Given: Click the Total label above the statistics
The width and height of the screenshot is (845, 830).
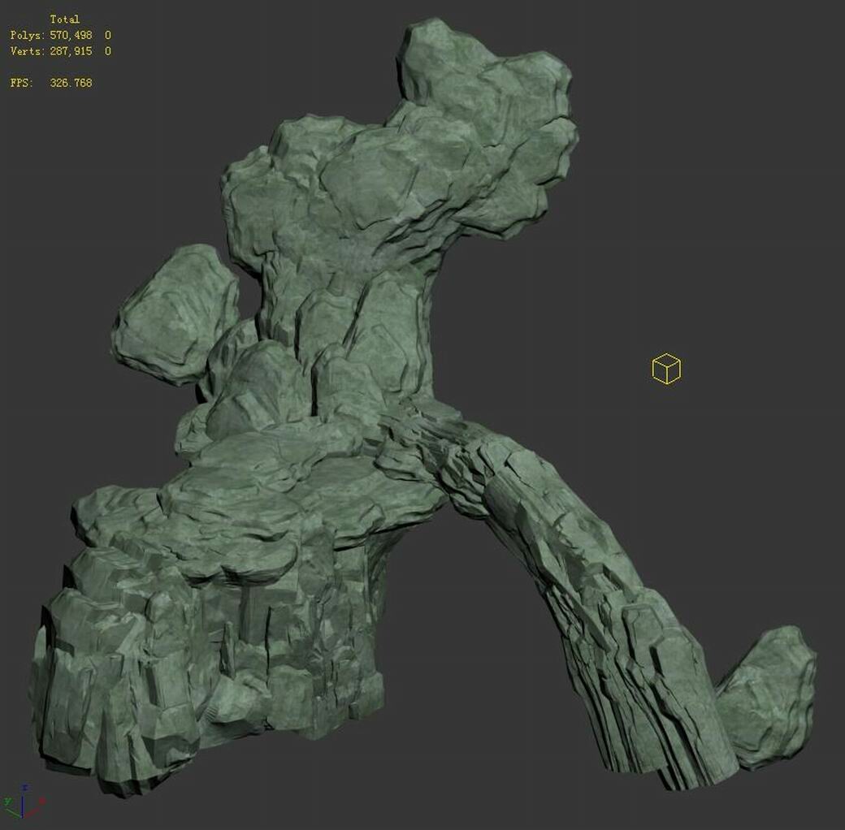Looking at the screenshot, I should point(65,18).
